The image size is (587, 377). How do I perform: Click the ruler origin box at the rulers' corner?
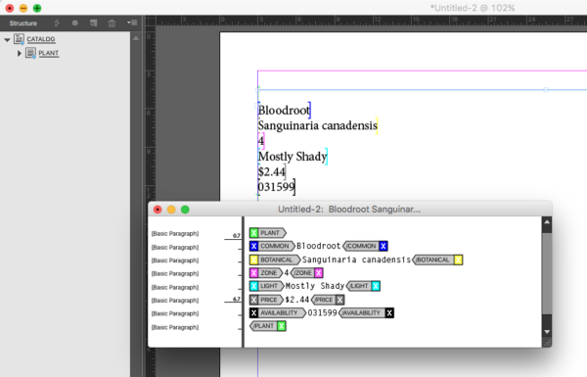pos(150,21)
